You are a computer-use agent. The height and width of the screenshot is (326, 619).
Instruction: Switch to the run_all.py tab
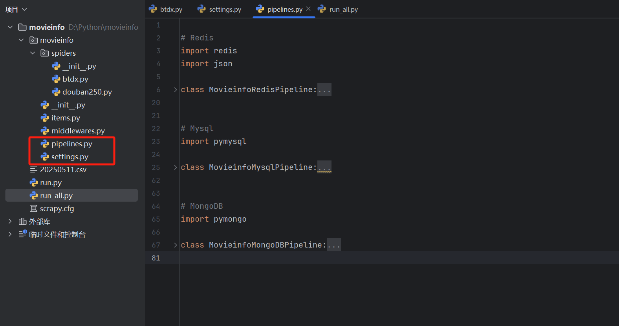click(338, 9)
